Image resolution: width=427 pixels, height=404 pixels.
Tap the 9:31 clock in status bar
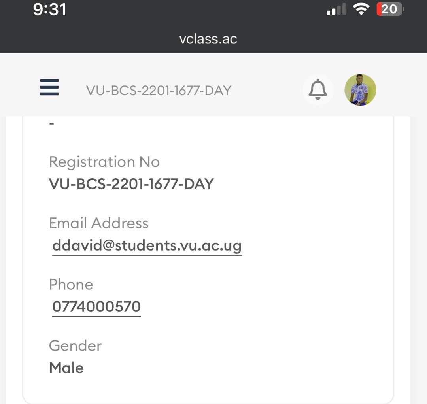click(49, 9)
